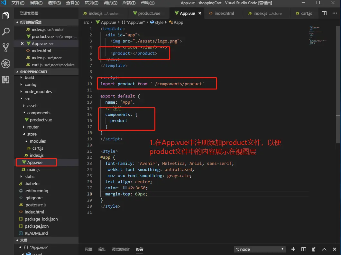Screen dimensions: 341x255
Task: Open the Search view in activity bar
Action: pyautogui.click(x=6, y=32)
